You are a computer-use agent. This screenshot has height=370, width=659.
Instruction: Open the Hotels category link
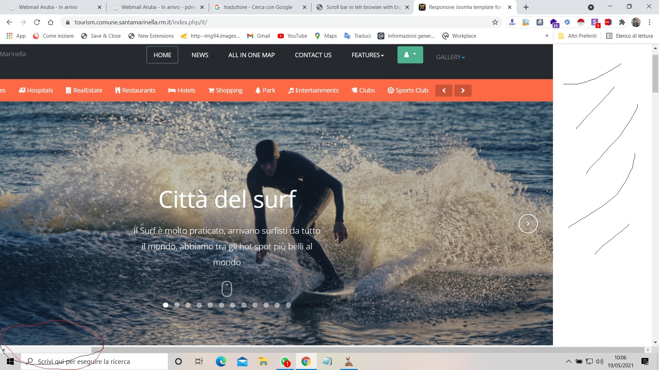(x=182, y=90)
